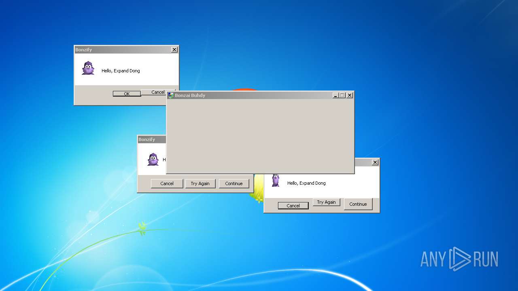The image size is (518, 291).
Task: Close the bottom-right dialog
Action: point(375,162)
